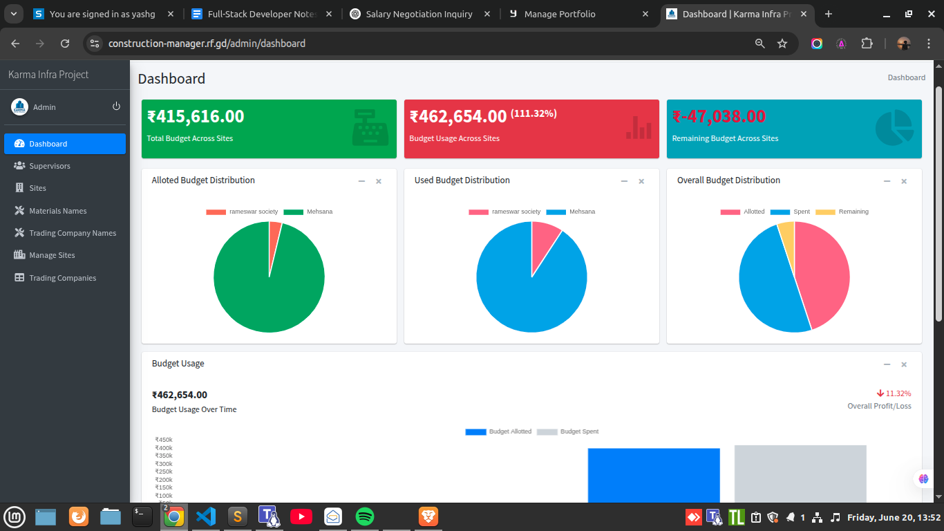Remove the Used Budget Distribution card
Image resolution: width=944 pixels, height=531 pixels.
(641, 181)
